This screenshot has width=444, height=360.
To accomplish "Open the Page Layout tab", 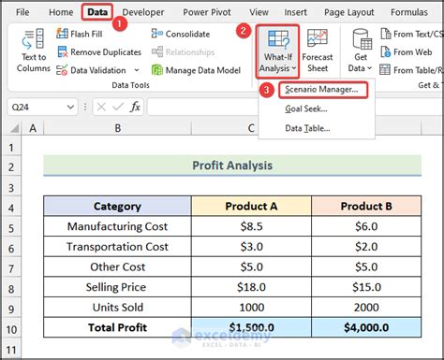I will (348, 12).
